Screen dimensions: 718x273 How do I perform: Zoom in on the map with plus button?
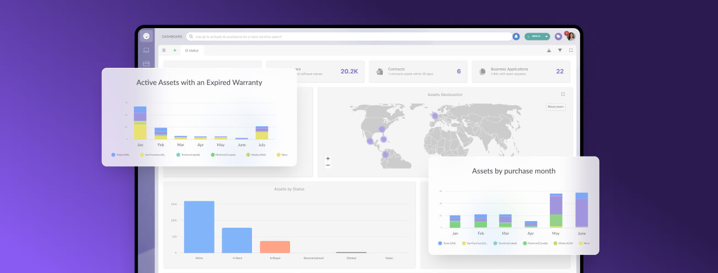tap(328, 159)
